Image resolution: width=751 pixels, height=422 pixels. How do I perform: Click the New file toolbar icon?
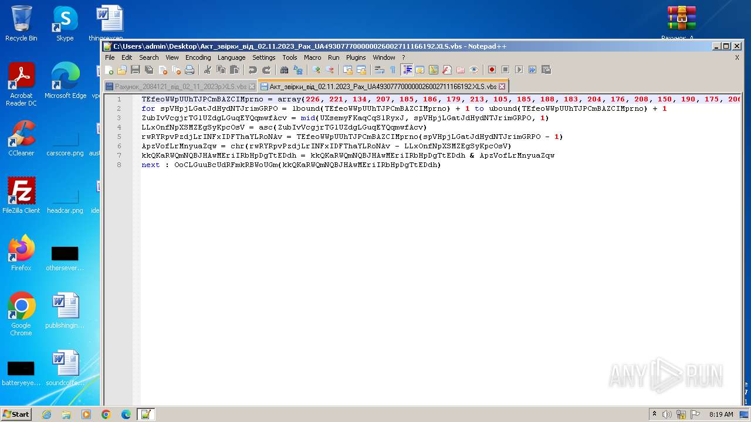coord(109,70)
